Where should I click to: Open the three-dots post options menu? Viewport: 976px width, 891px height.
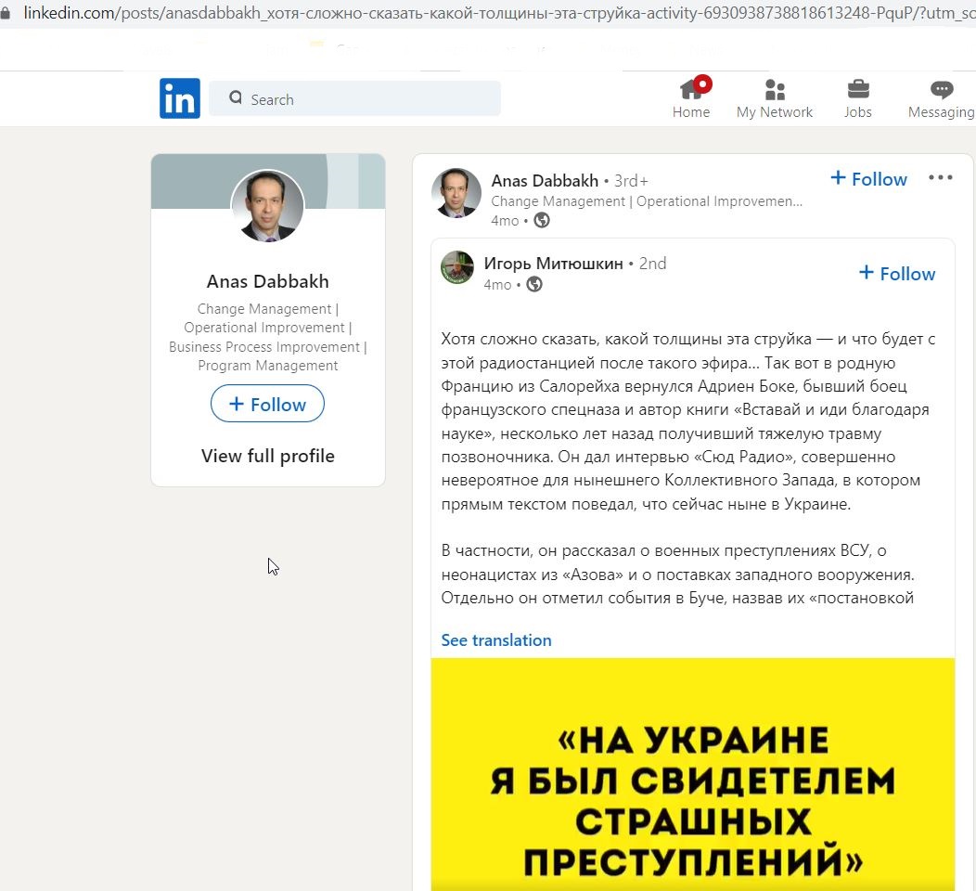941,178
